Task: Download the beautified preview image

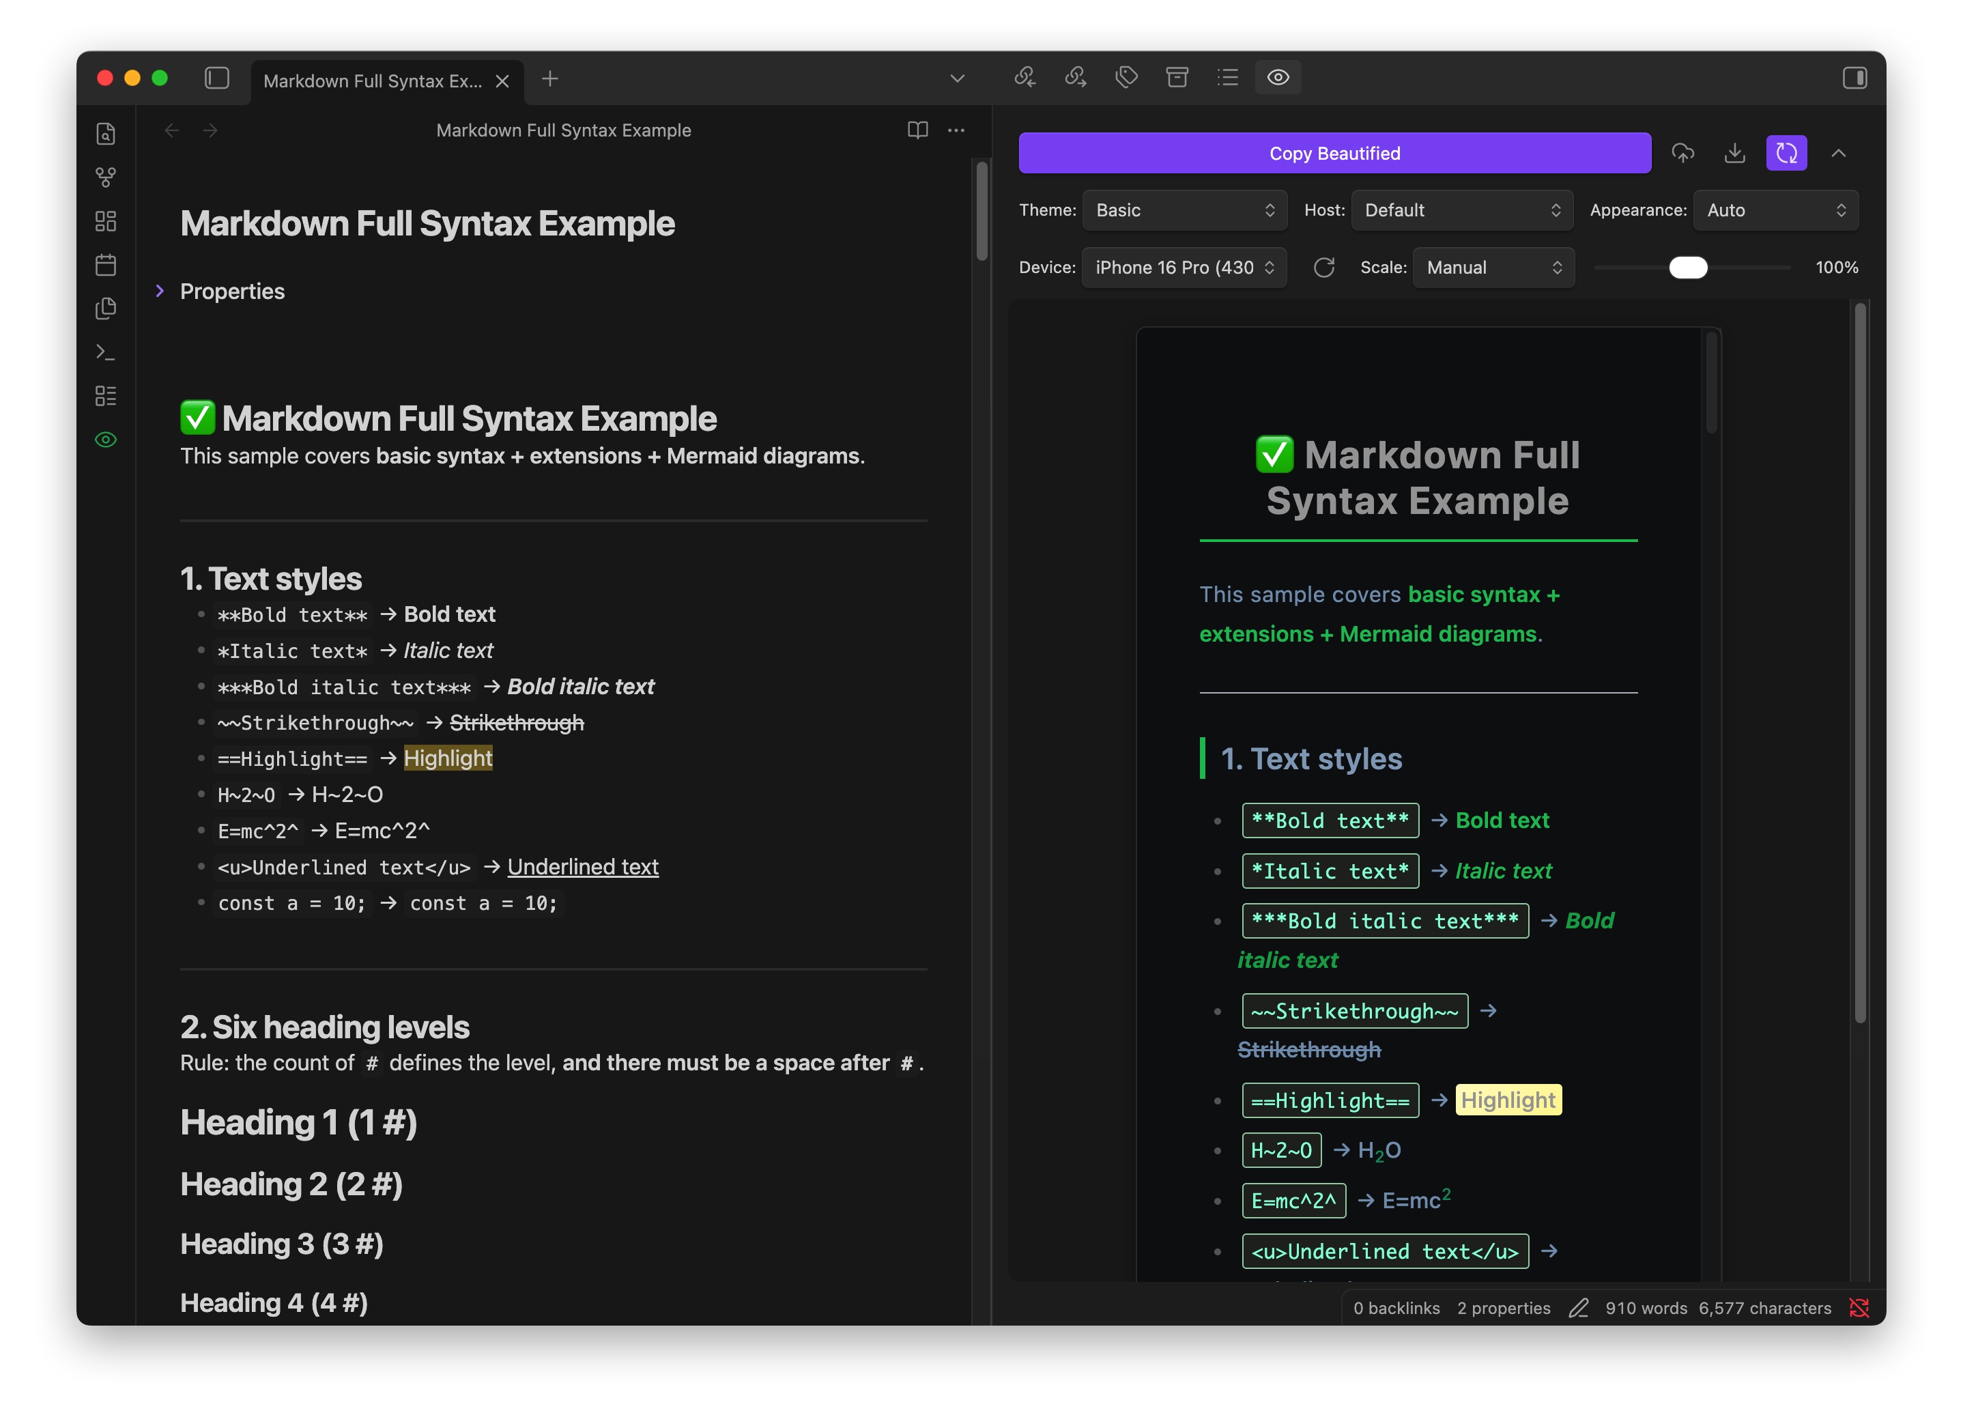Action: click(x=1735, y=153)
